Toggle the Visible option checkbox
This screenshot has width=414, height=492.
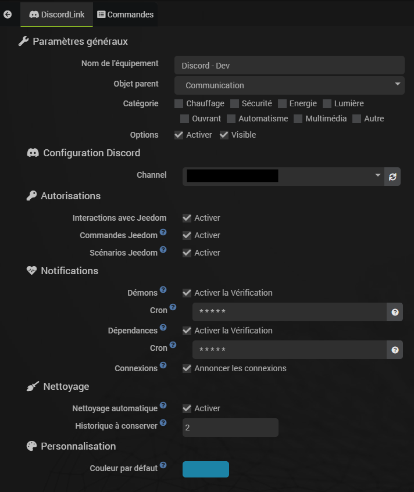click(224, 135)
